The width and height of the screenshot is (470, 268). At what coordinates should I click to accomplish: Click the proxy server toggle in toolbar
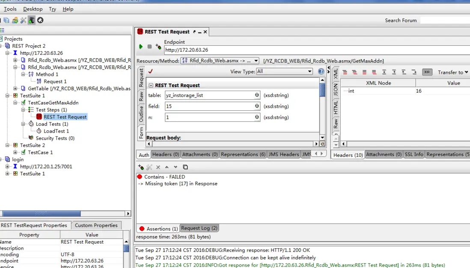click(x=32, y=20)
